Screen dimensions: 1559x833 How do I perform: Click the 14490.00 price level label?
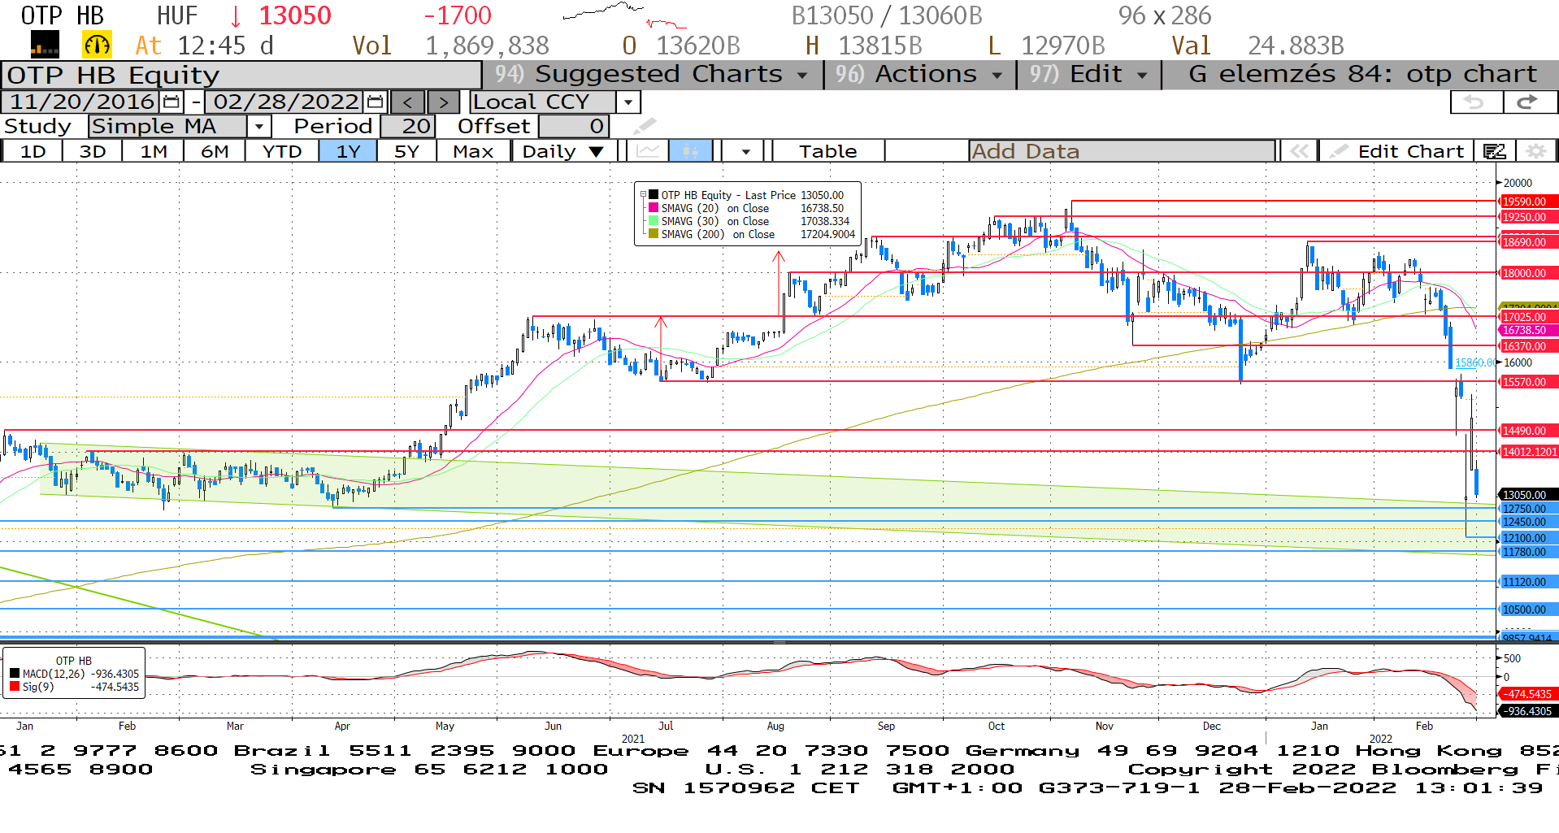1528,431
